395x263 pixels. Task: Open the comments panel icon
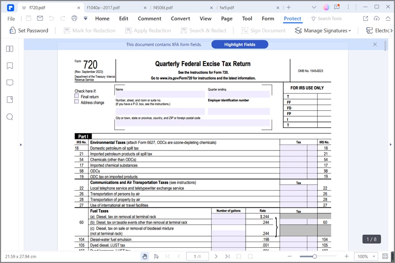(x=10, y=83)
